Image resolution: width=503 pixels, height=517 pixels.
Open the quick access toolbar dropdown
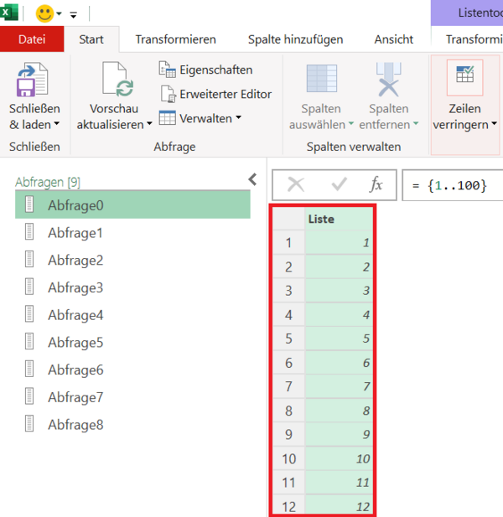coord(73,15)
